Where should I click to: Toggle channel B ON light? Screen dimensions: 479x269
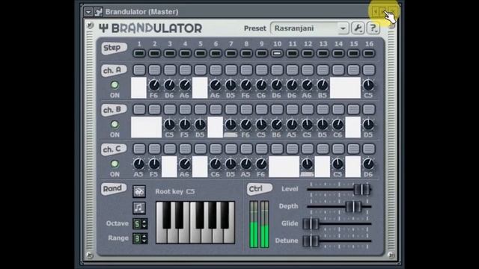pos(115,125)
